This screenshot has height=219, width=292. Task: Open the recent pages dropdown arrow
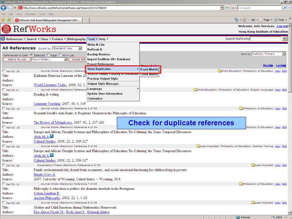[x=15, y=8]
